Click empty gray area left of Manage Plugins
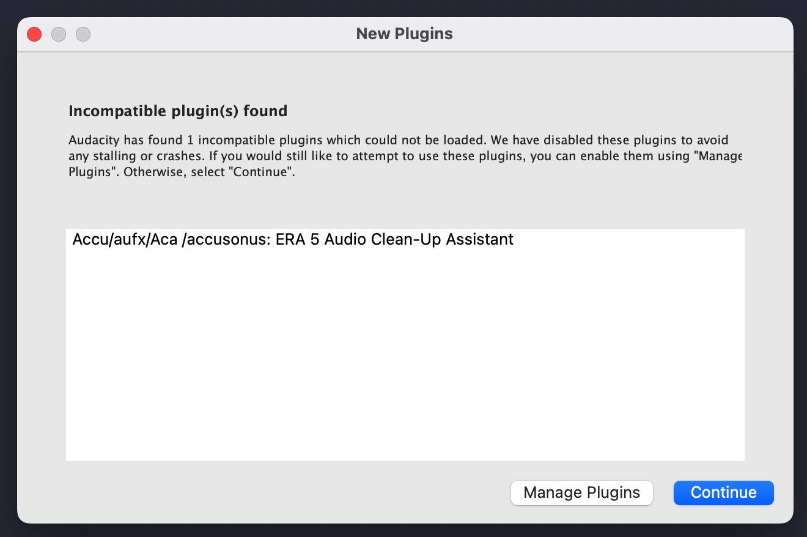Image resolution: width=807 pixels, height=537 pixels. point(275,493)
